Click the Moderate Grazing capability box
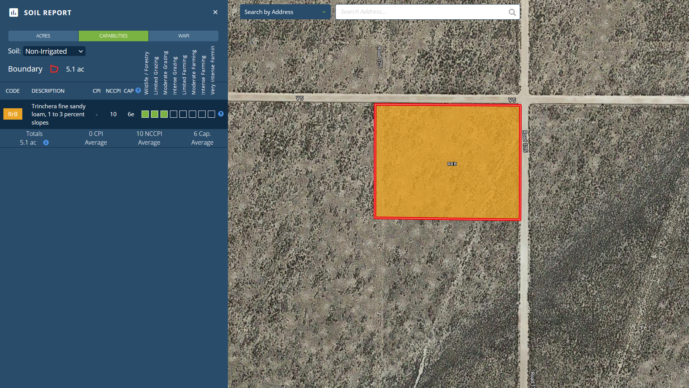 tap(164, 114)
